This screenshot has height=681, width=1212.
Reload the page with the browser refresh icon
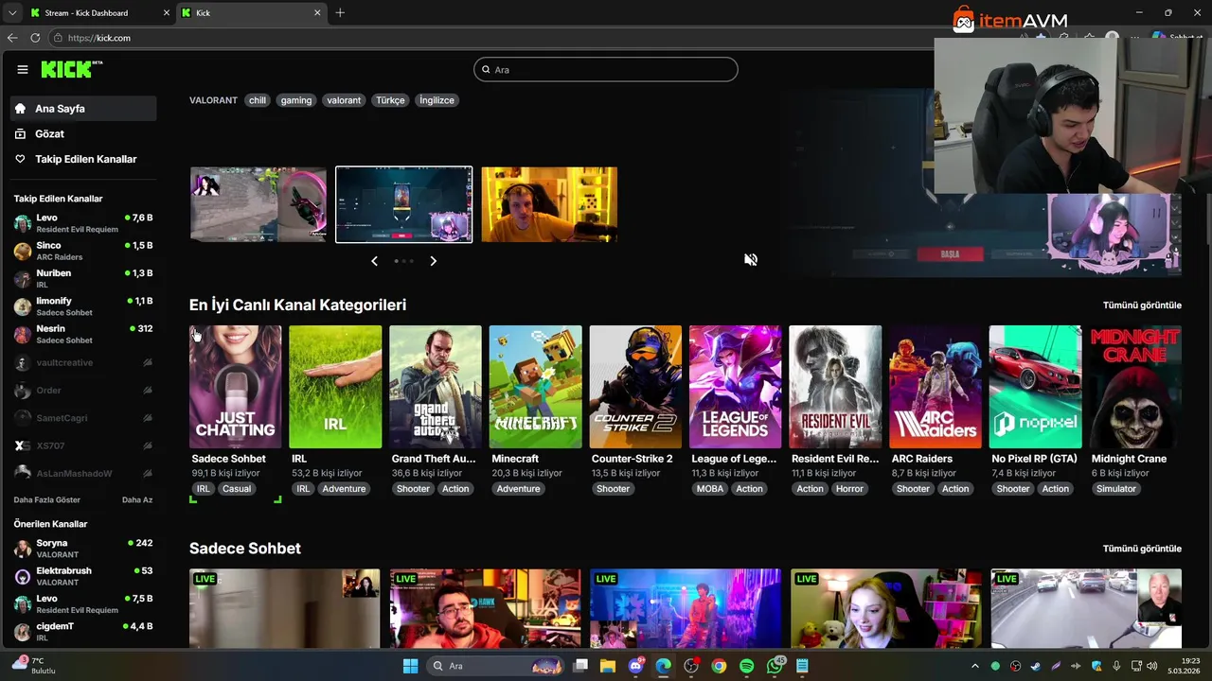35,38
